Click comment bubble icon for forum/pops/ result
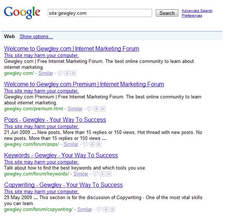The height and width of the screenshot is (218, 247). point(85,144)
